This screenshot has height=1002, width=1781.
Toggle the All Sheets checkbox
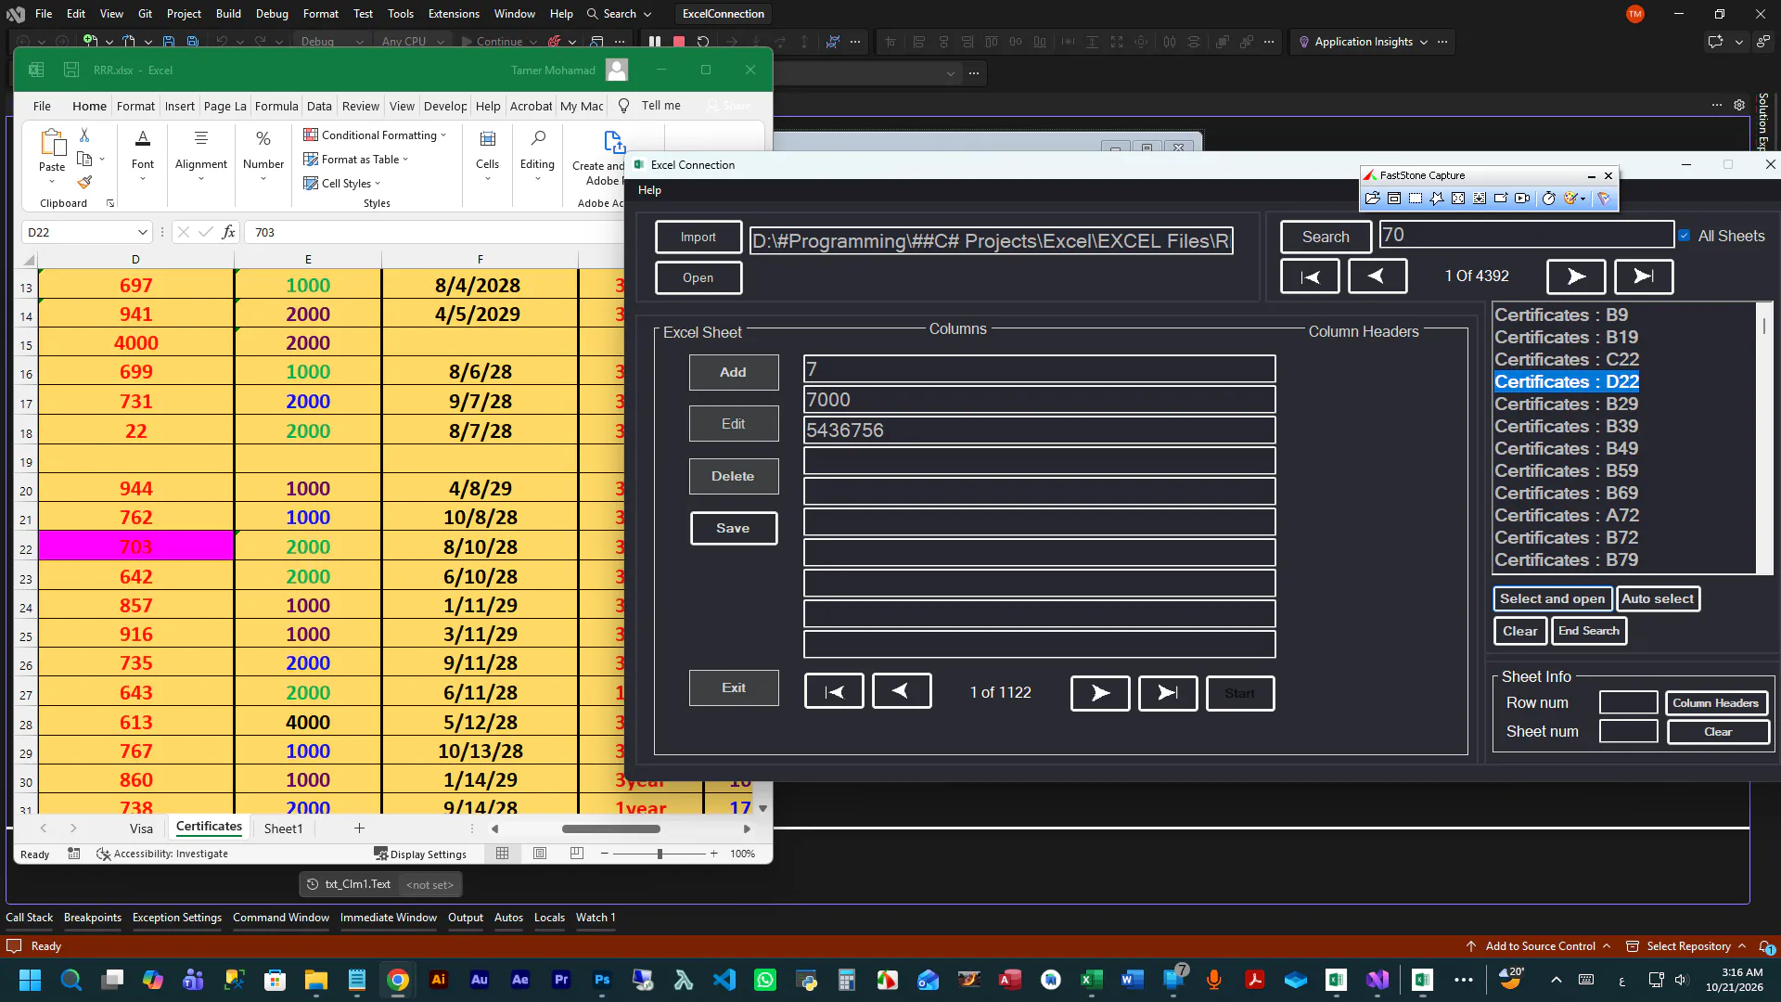click(1684, 236)
